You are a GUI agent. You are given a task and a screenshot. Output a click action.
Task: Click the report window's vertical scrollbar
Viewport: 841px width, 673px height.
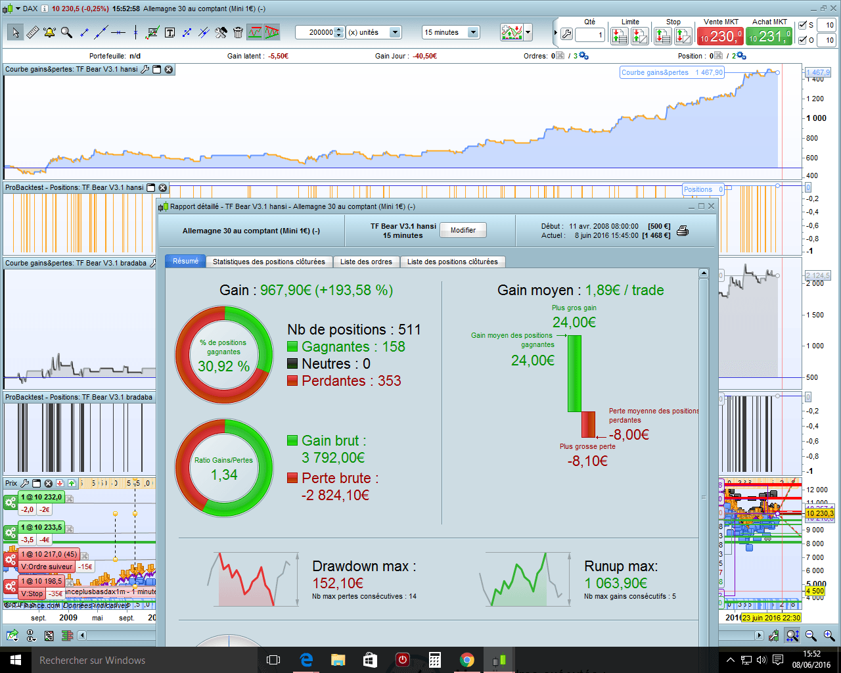(704, 460)
